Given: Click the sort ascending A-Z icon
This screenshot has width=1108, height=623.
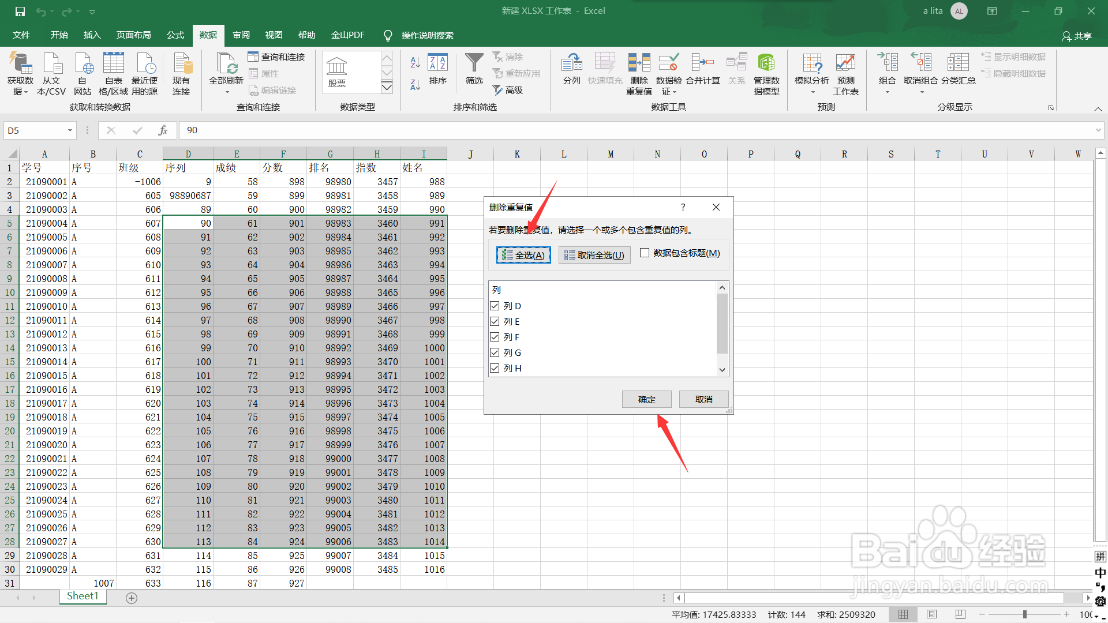Looking at the screenshot, I should [415, 62].
